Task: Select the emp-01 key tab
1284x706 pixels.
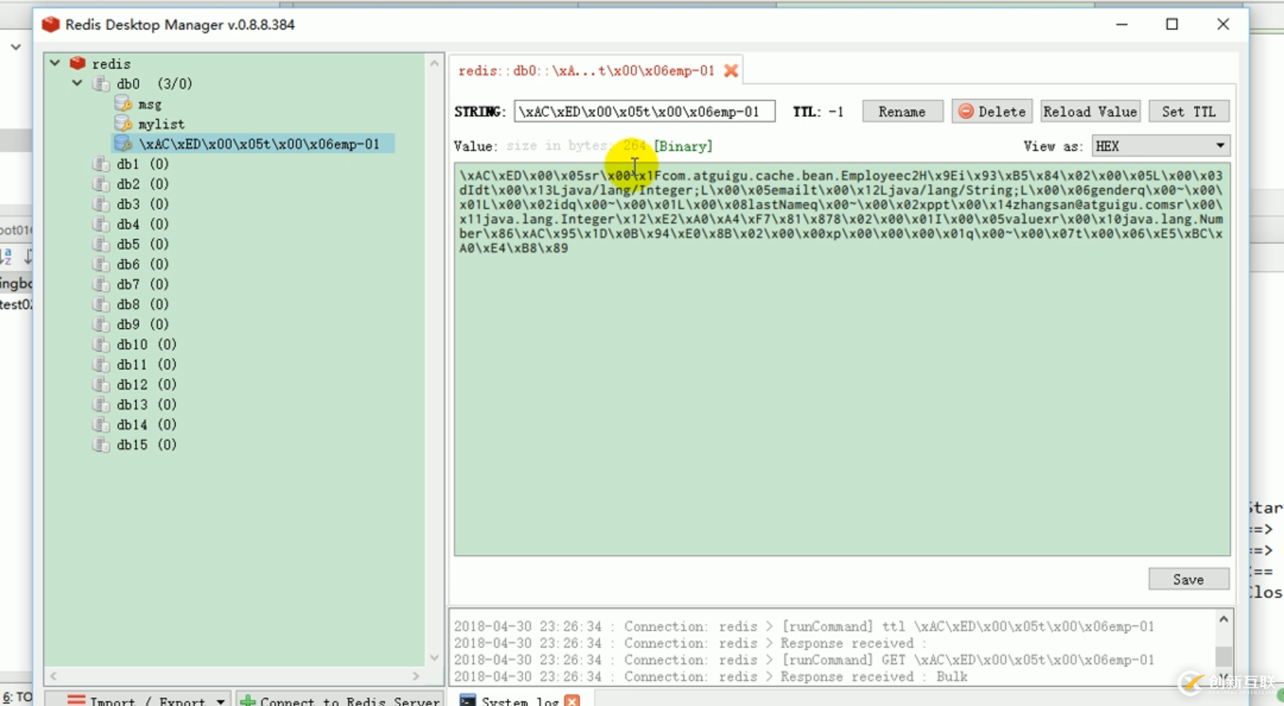Action: [586, 71]
